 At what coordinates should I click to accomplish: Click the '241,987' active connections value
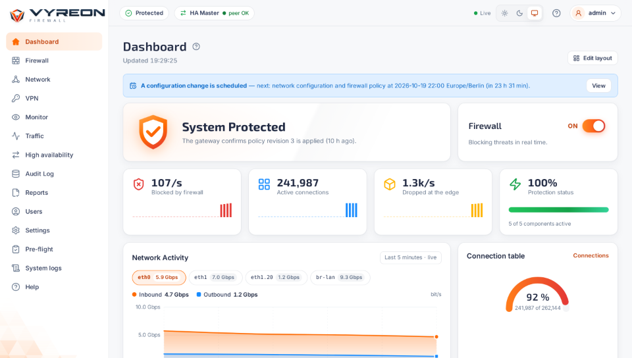pos(298,183)
